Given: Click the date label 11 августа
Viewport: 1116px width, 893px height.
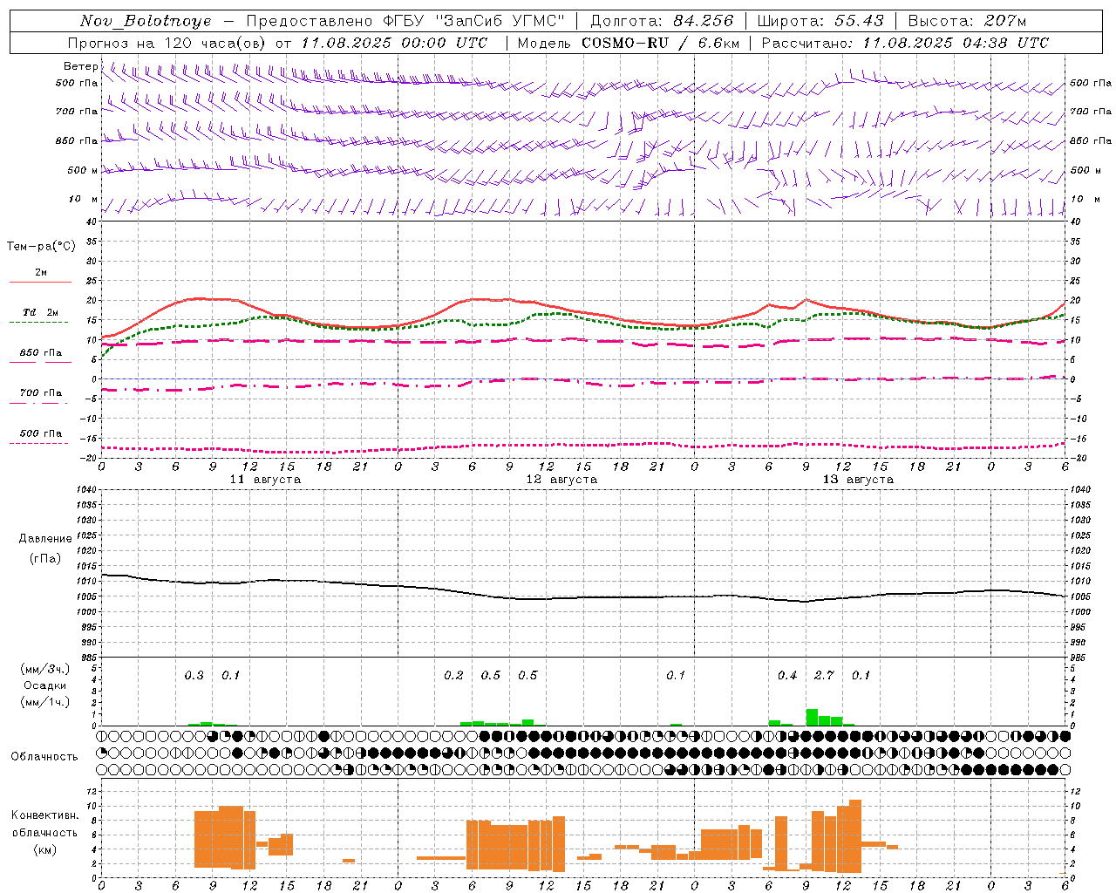Looking at the screenshot, I should click(265, 480).
